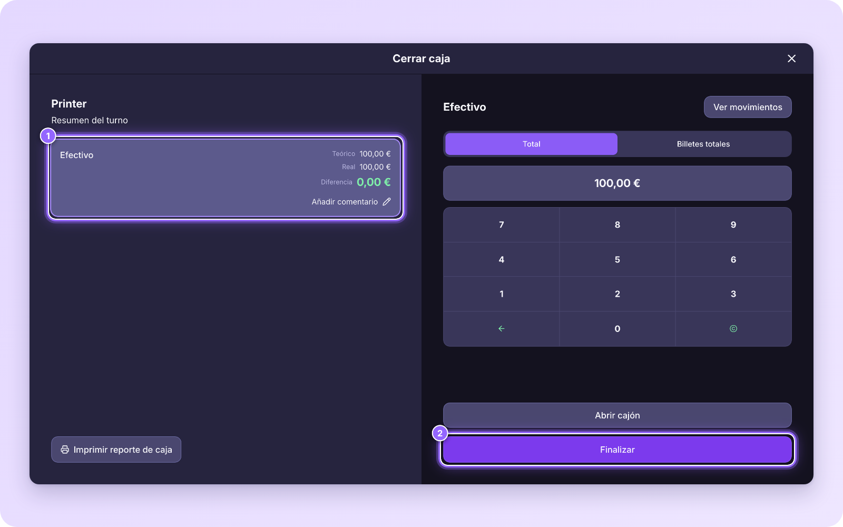Click Abrir cajón button
The height and width of the screenshot is (527, 843).
(617, 415)
